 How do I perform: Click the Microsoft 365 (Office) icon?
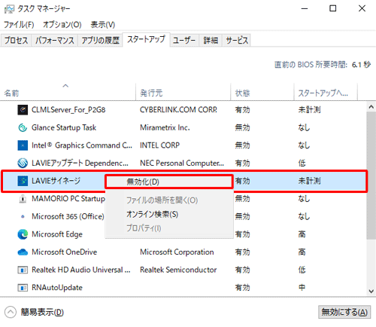pos(23,216)
